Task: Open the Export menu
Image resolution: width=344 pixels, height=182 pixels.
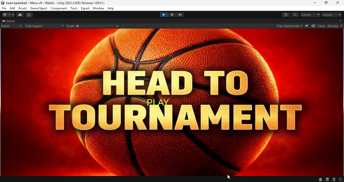Action: [85, 8]
